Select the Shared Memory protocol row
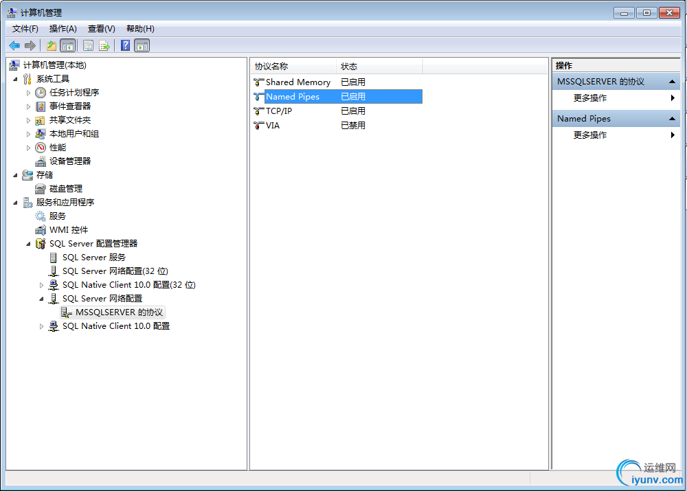The width and height of the screenshot is (687, 491). [337, 82]
